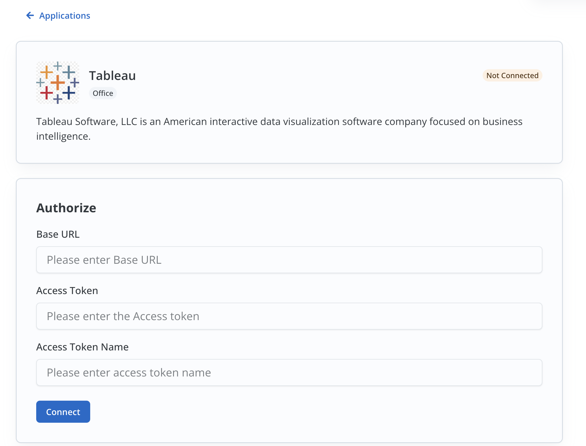
Task: Click the Tableau application title
Action: 112,76
